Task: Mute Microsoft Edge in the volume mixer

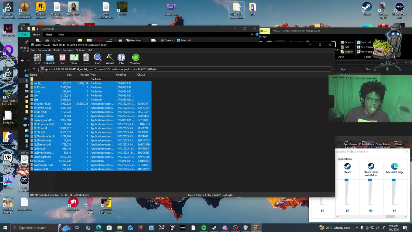Action: coord(394,211)
